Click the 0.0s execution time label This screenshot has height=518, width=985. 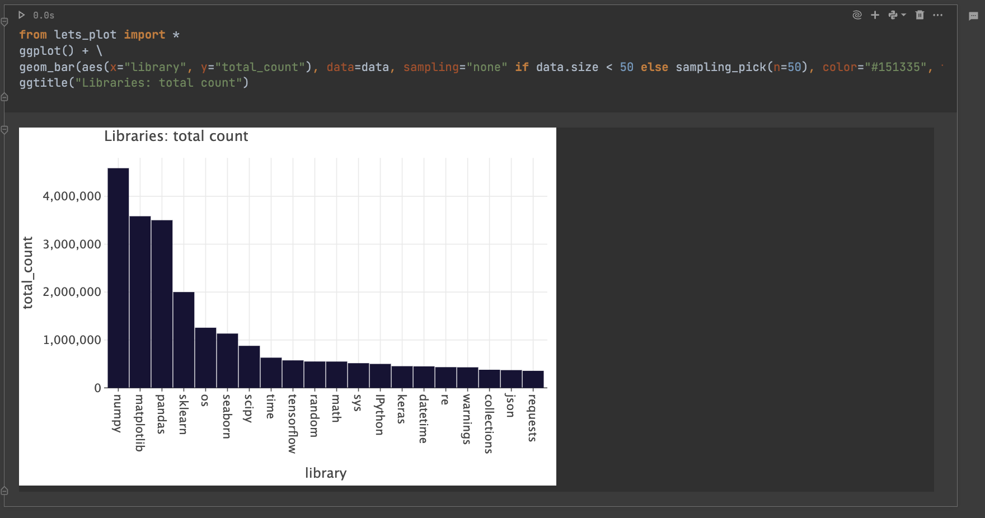click(x=45, y=15)
